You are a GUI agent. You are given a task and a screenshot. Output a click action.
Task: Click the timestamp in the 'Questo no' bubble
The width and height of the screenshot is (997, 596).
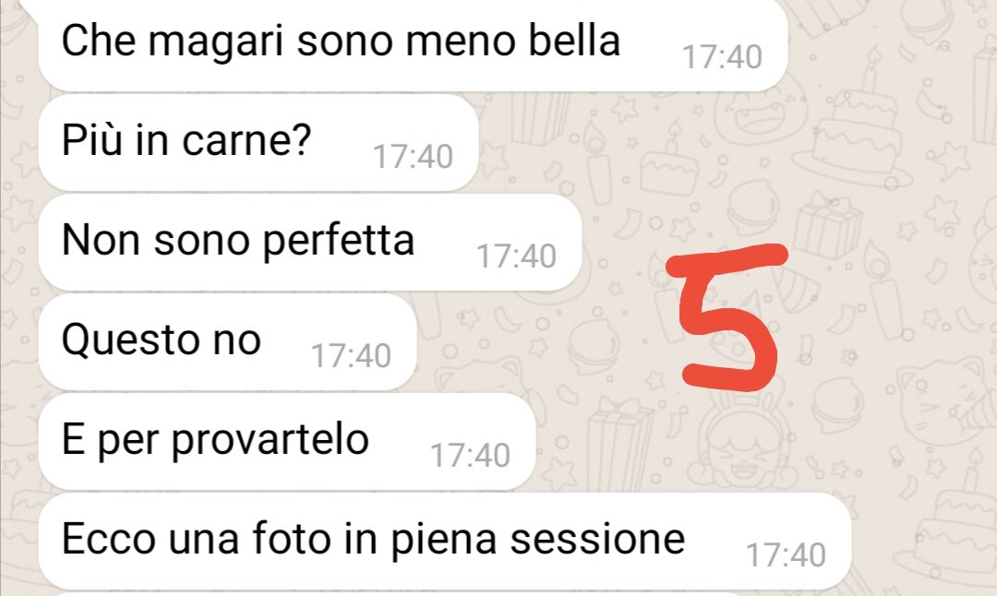351,356
